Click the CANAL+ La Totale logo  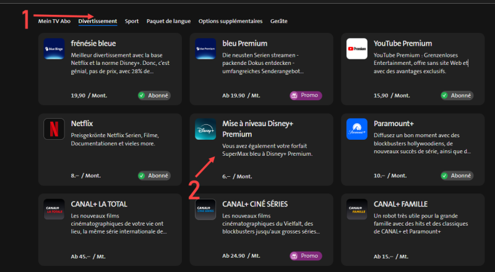point(54,209)
